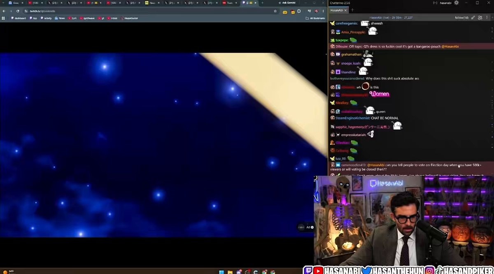Click the HasanAbi (live) split header title
Screen dimensions: 494x274
click(x=391, y=18)
